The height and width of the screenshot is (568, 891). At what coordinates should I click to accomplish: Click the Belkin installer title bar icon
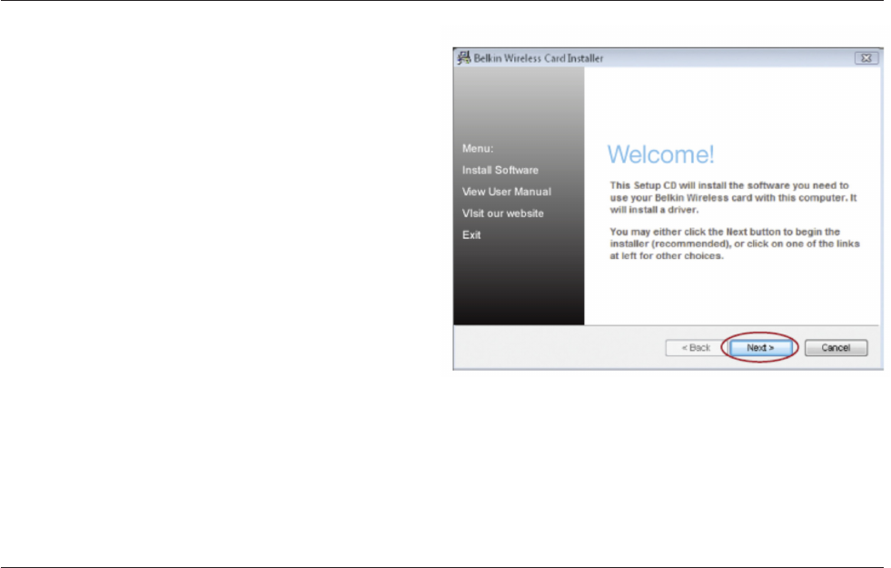coord(464,57)
